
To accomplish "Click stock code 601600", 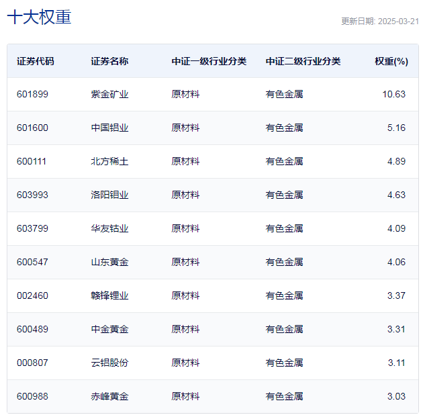I will 32,128.
